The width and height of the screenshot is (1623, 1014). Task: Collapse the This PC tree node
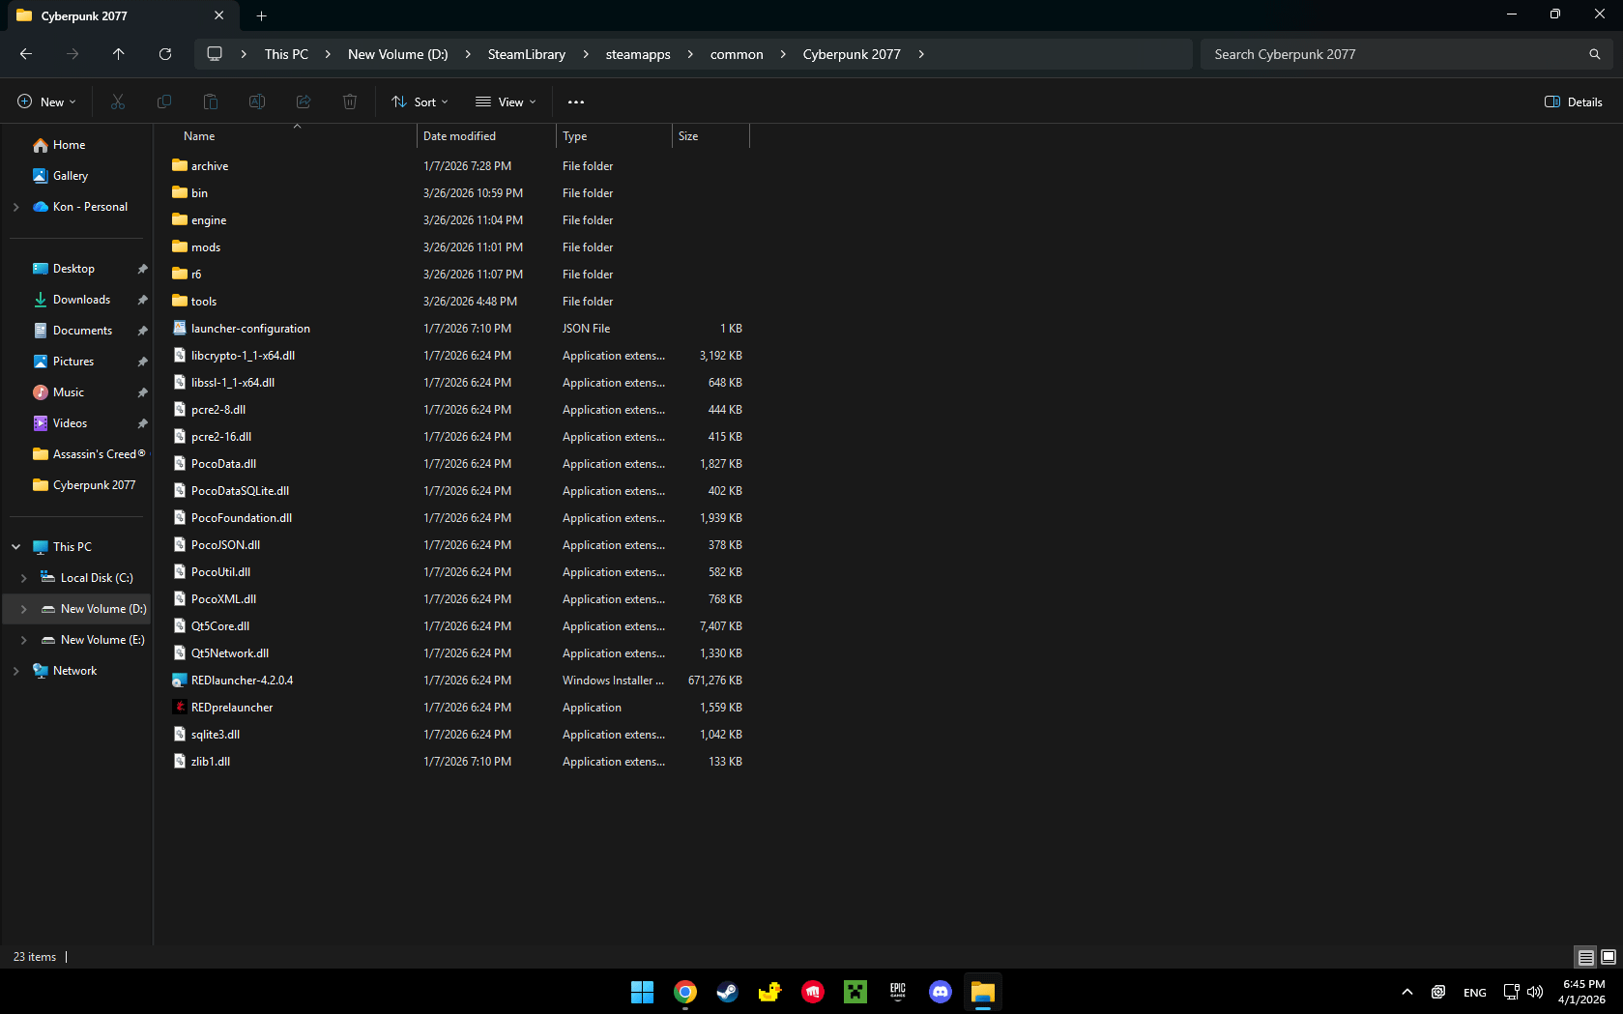tap(15, 547)
